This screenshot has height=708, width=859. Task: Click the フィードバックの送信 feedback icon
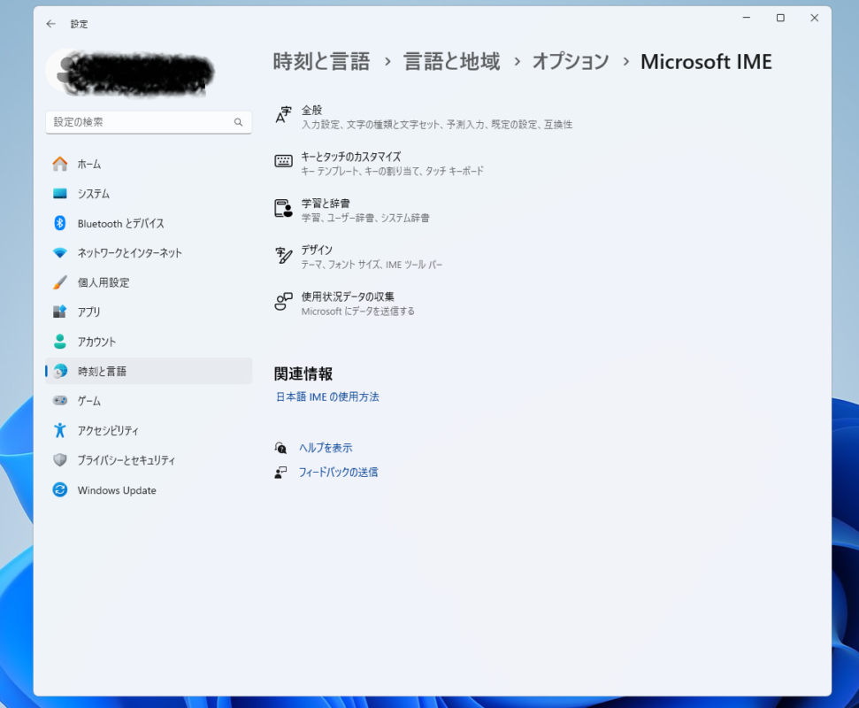(x=280, y=473)
